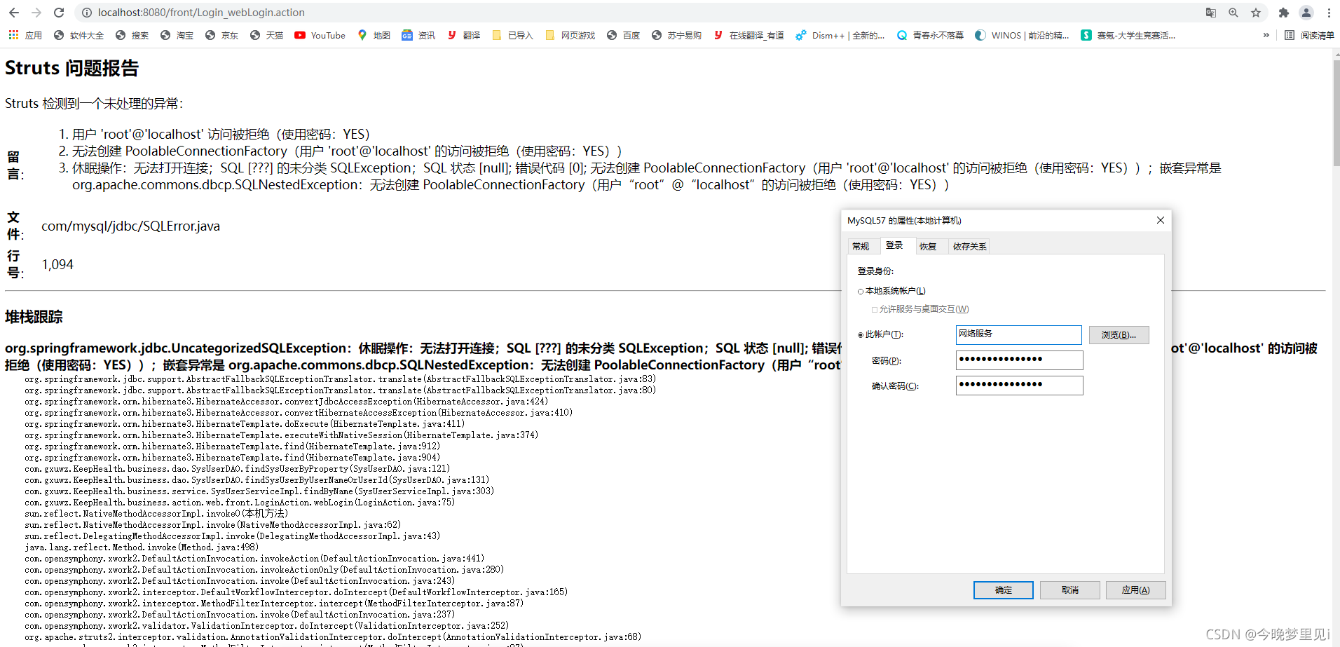The width and height of the screenshot is (1340, 647).
Task: Switch to the 依存关系 tab in MySQL57 properties
Action: [x=969, y=246]
